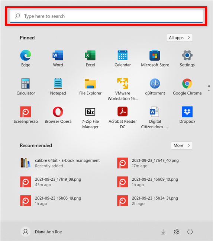Open Dropbox pinned app
The height and width of the screenshot is (241, 213).
tap(187, 115)
